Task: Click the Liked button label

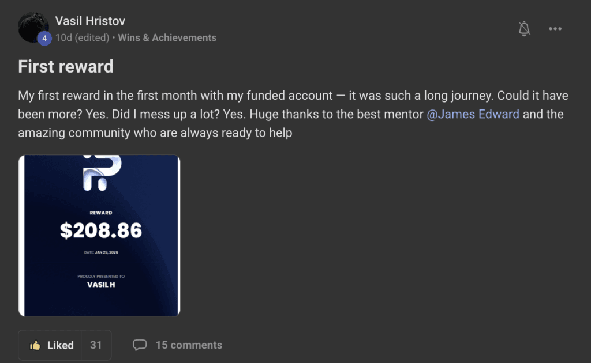Action: click(60, 345)
